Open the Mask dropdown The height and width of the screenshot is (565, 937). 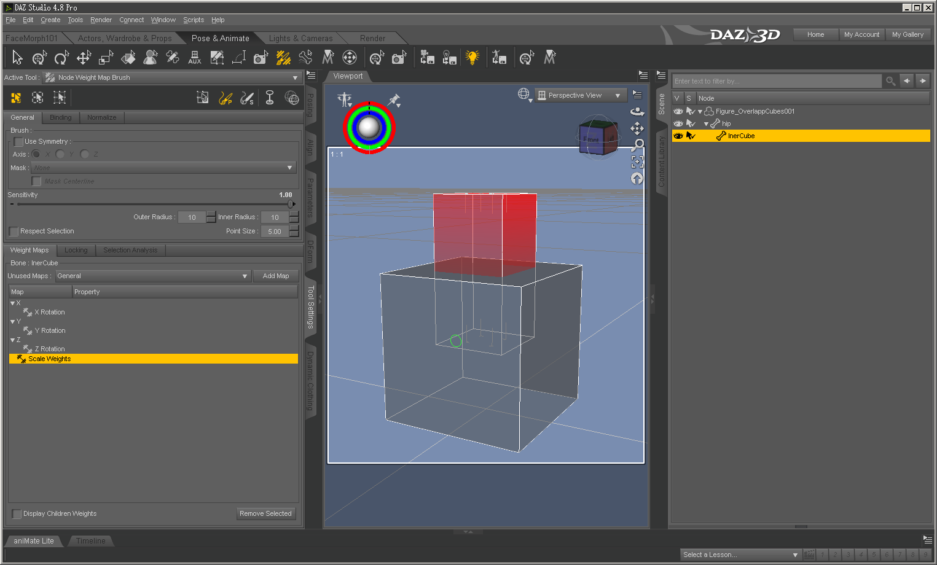(x=163, y=168)
